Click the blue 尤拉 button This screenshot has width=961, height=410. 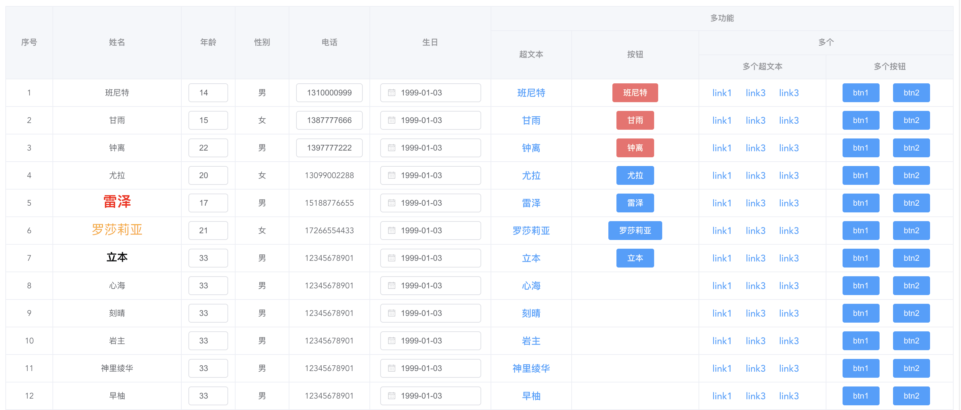click(635, 175)
